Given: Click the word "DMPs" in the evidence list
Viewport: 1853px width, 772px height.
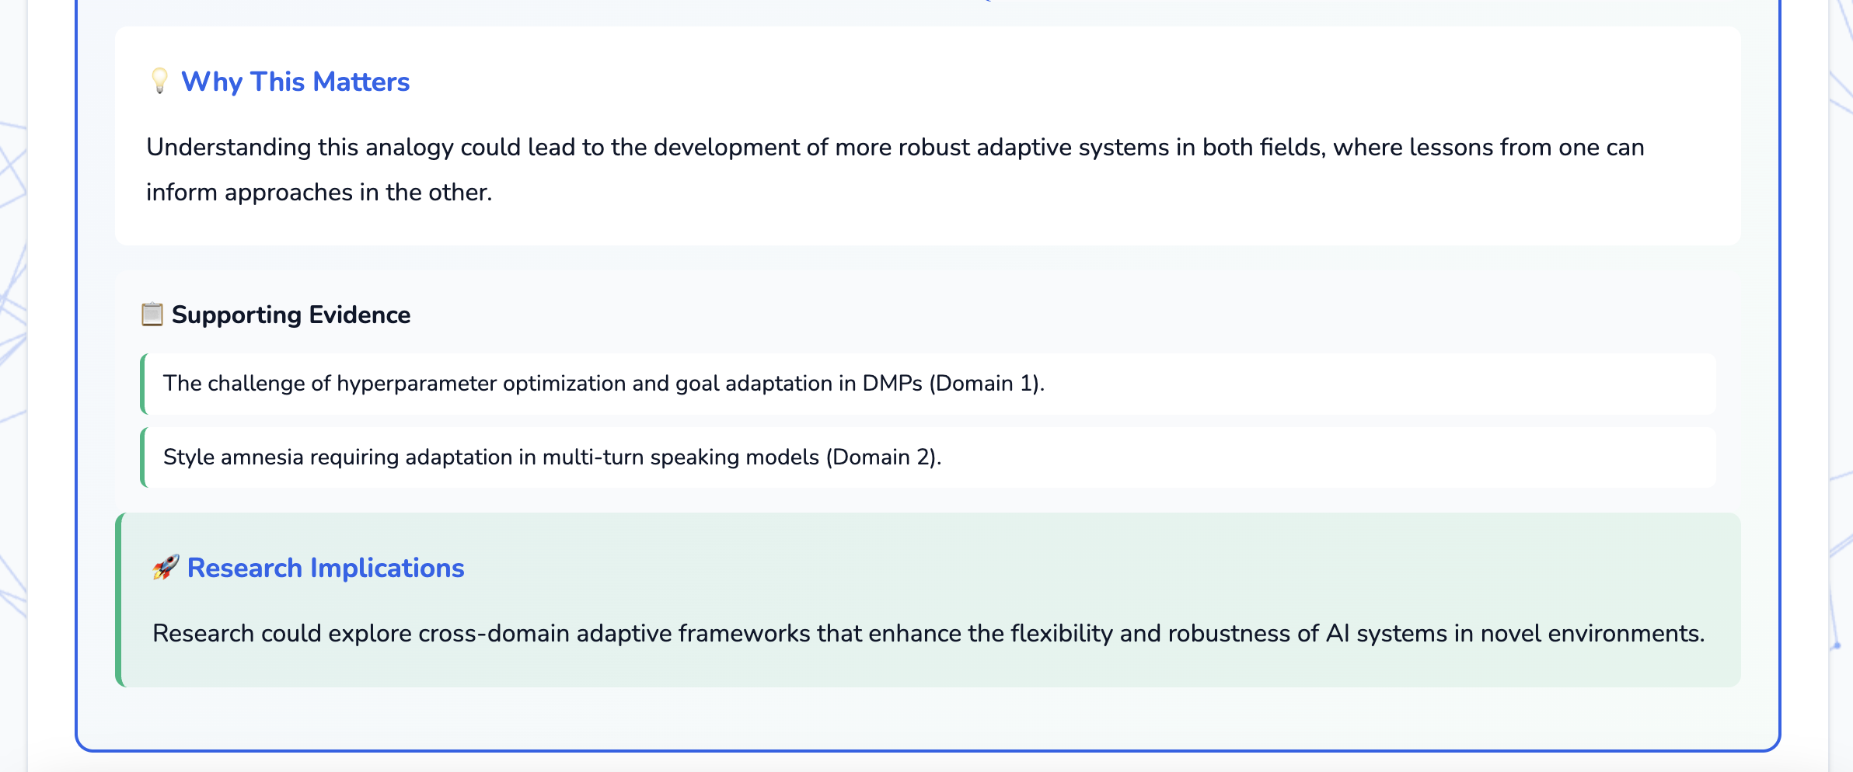Looking at the screenshot, I should tap(892, 384).
